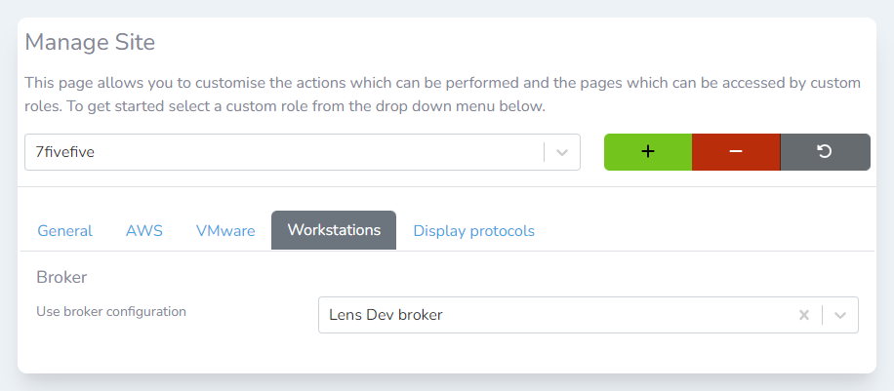Open the AWS tab
Screen dimensions: 894x391
coord(144,231)
